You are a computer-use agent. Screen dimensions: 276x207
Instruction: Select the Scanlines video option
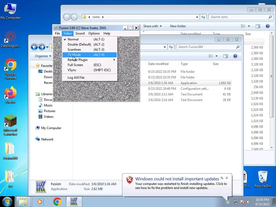(x=89, y=50)
